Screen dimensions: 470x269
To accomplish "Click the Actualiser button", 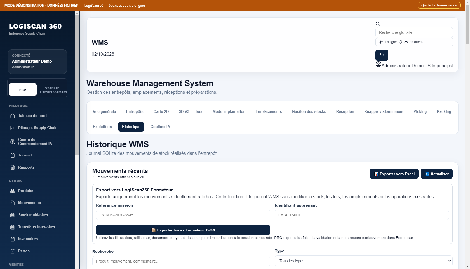I will (437, 174).
